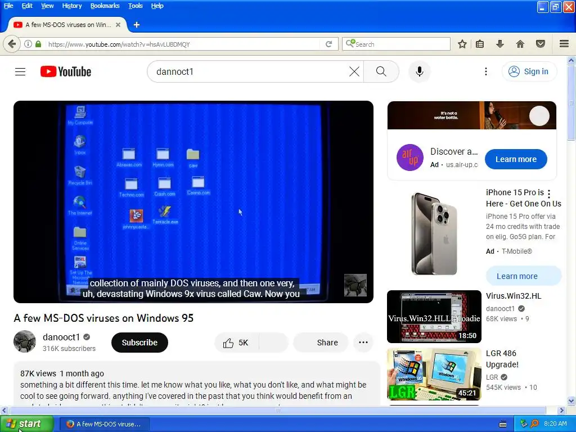This screenshot has height=432, width=576.
Task: Open the Windows start button
Action: [x=26, y=424]
